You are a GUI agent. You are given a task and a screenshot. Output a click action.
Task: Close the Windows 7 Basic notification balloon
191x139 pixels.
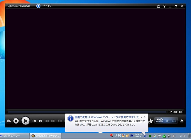(x=144, y=117)
